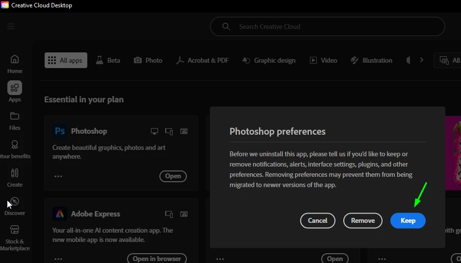Click the Adobe Express app logo icon
This screenshot has height=263, width=461.
click(x=60, y=214)
